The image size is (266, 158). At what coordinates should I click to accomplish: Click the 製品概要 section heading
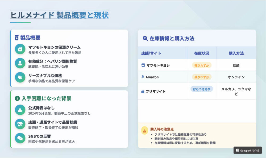tap(30, 38)
